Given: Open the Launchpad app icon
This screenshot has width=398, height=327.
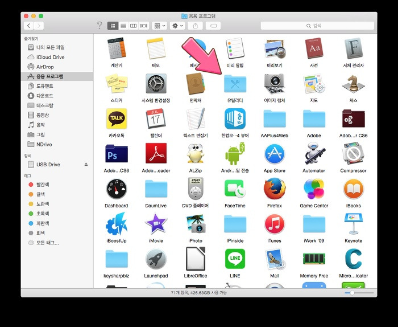Looking at the screenshot, I should (x=156, y=259).
